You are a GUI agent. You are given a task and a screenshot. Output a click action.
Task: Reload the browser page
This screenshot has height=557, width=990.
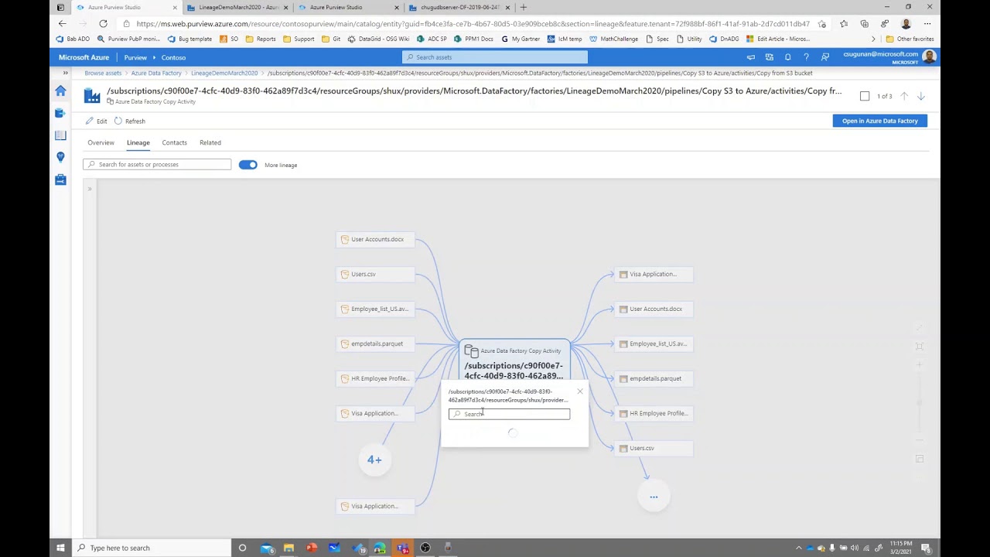(103, 24)
